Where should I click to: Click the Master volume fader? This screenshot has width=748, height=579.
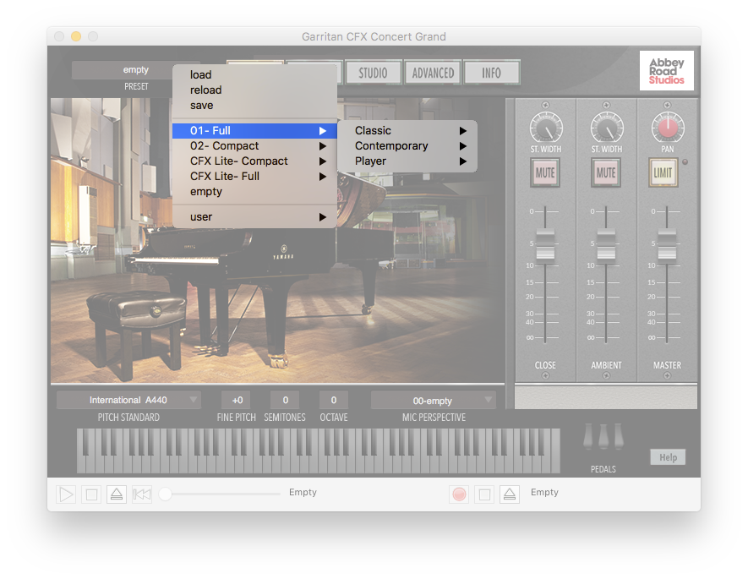pyautogui.click(x=667, y=245)
